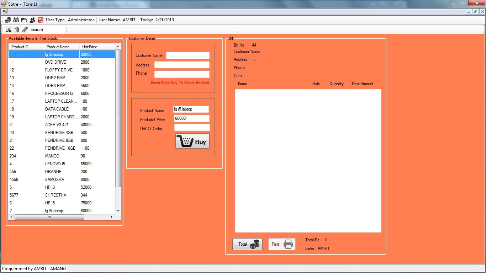Image resolution: width=486 pixels, height=273 pixels.
Task: Select the ACER V3-471 product row
Action: (57, 125)
